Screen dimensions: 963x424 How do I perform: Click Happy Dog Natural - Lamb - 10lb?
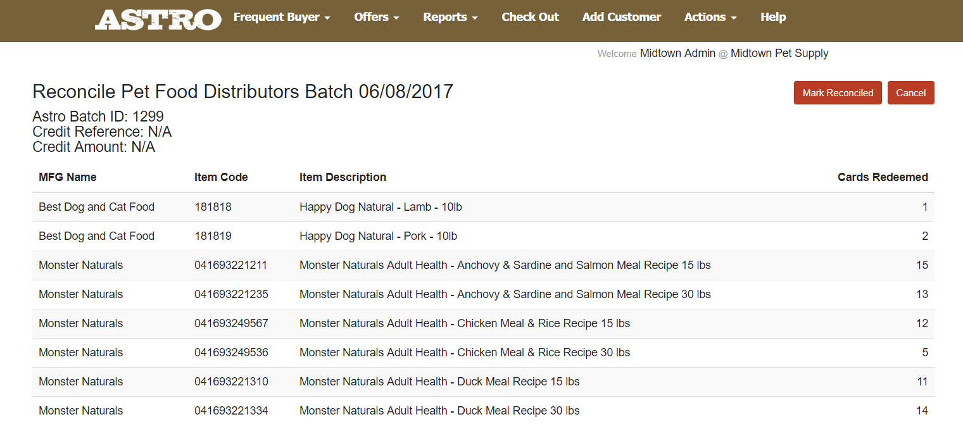tap(381, 207)
